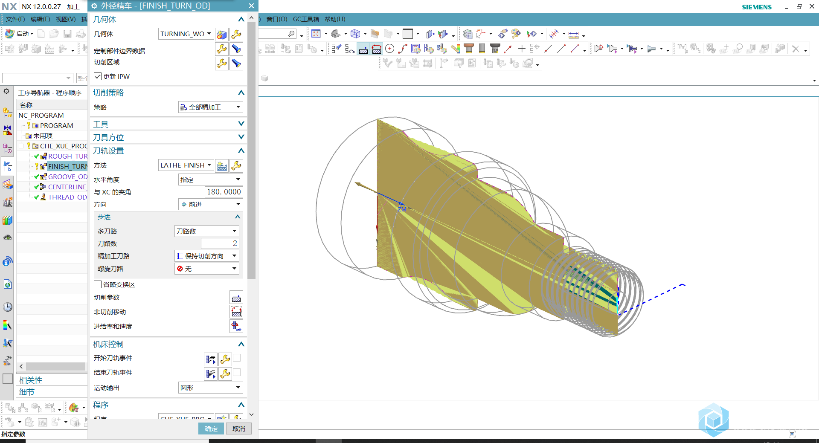
Task: Open the 窗口(O) menu
Action: point(277,19)
